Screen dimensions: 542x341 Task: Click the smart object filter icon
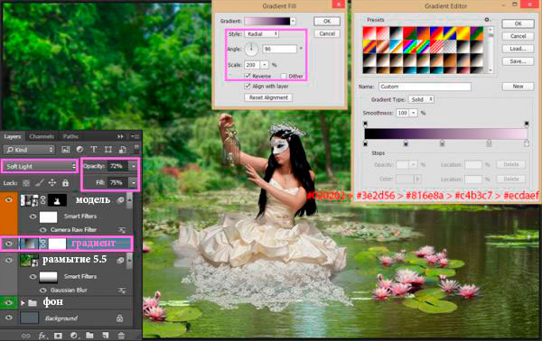(122, 150)
